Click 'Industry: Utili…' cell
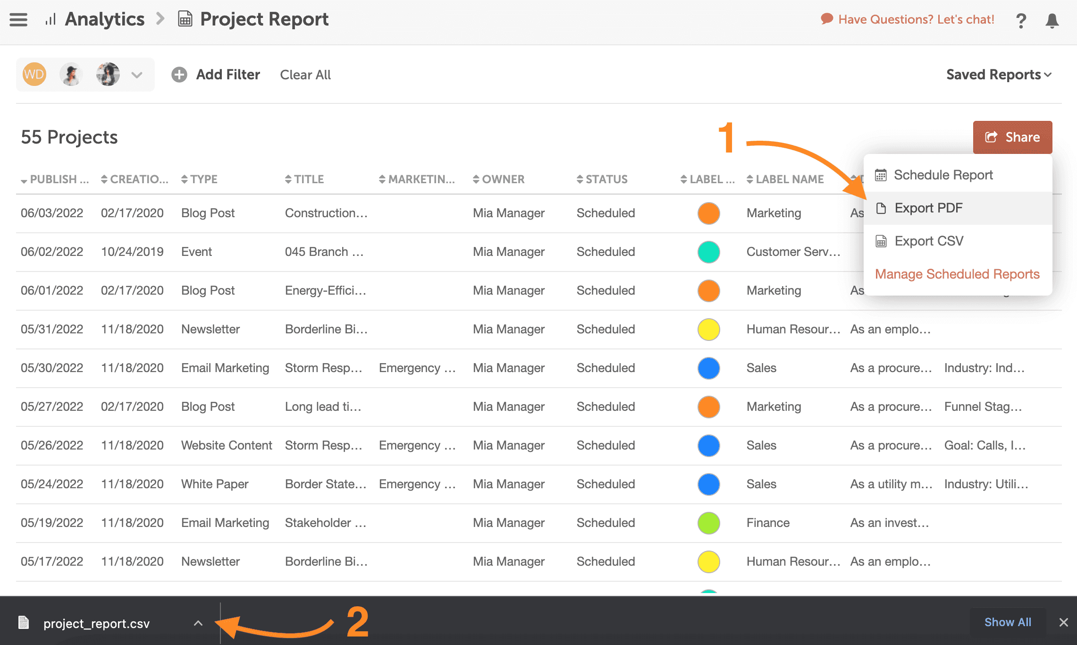Screen dimensions: 1077x645 pos(986,484)
